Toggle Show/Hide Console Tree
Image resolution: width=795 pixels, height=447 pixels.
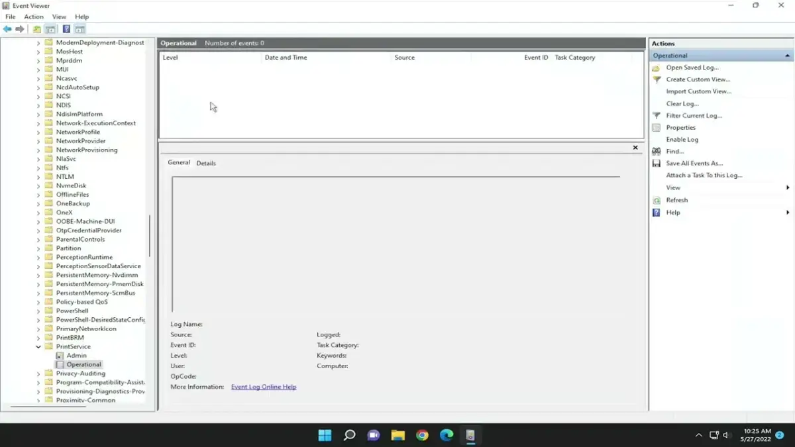click(50, 28)
